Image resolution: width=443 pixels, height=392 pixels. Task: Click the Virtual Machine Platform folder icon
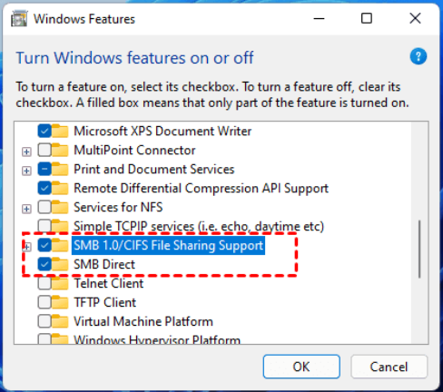(60, 321)
